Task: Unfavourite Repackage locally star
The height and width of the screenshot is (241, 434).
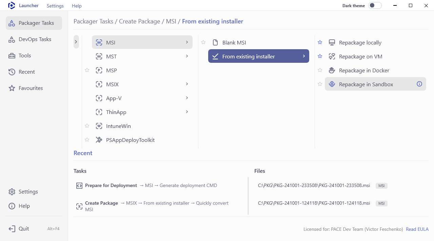Action: [x=320, y=42]
